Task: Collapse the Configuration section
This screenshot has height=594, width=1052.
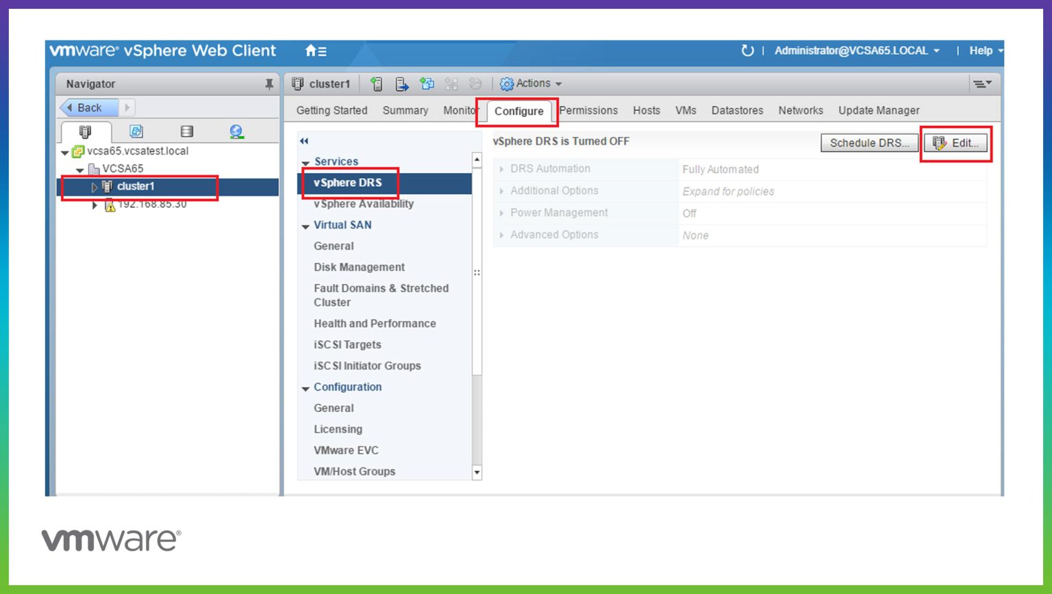Action: pos(305,389)
